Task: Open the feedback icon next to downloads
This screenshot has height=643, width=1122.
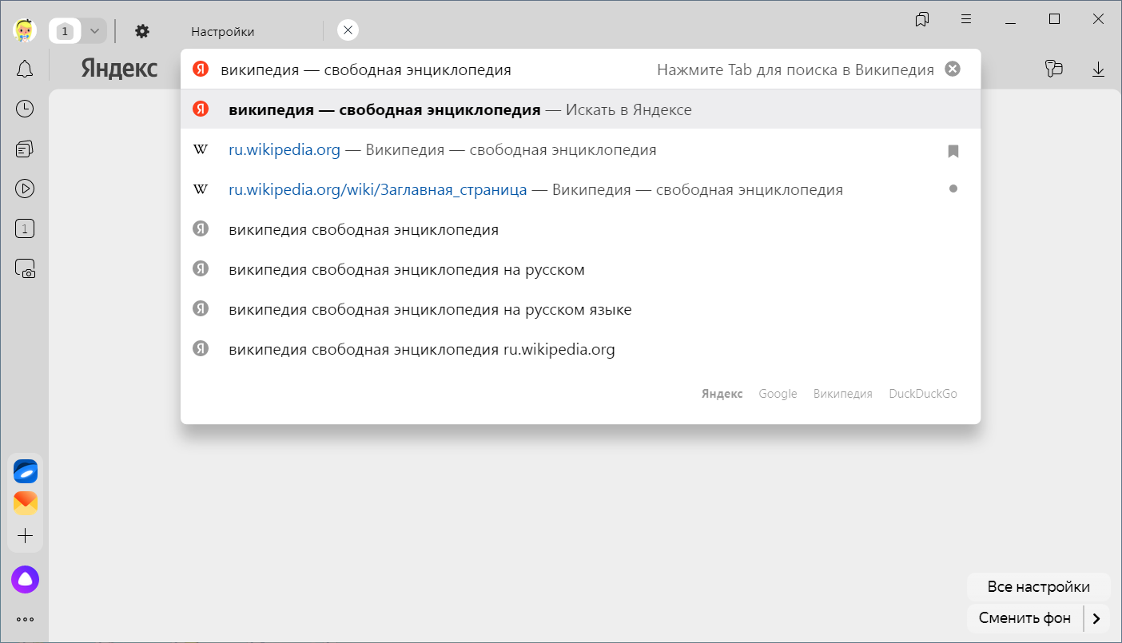Action: (1054, 69)
